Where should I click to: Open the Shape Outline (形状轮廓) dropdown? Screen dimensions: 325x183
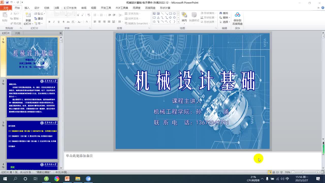point(208,18)
